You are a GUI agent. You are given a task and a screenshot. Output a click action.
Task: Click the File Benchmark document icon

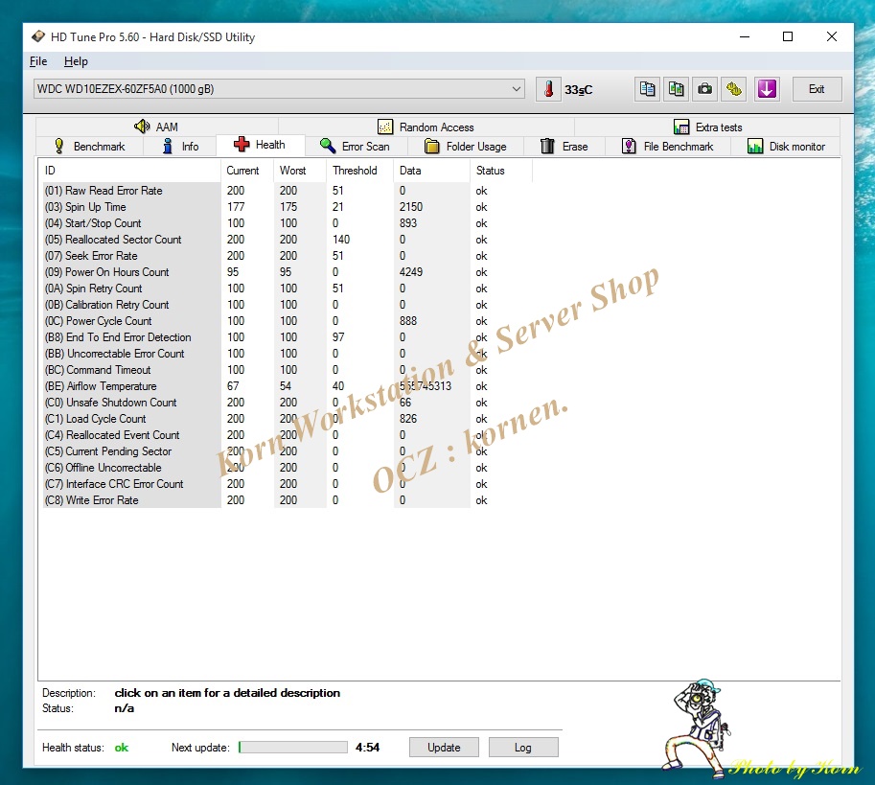tap(629, 147)
